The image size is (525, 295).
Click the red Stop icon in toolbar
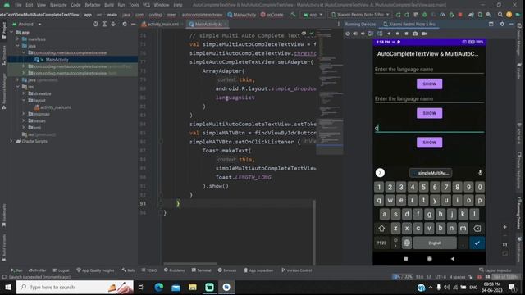click(460, 15)
